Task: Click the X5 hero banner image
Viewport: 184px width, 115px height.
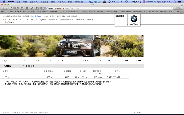Action: (x=72, y=46)
